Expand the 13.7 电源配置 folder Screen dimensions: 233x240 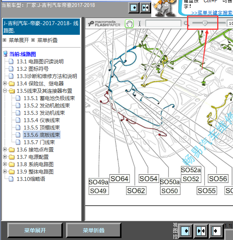point(5,157)
